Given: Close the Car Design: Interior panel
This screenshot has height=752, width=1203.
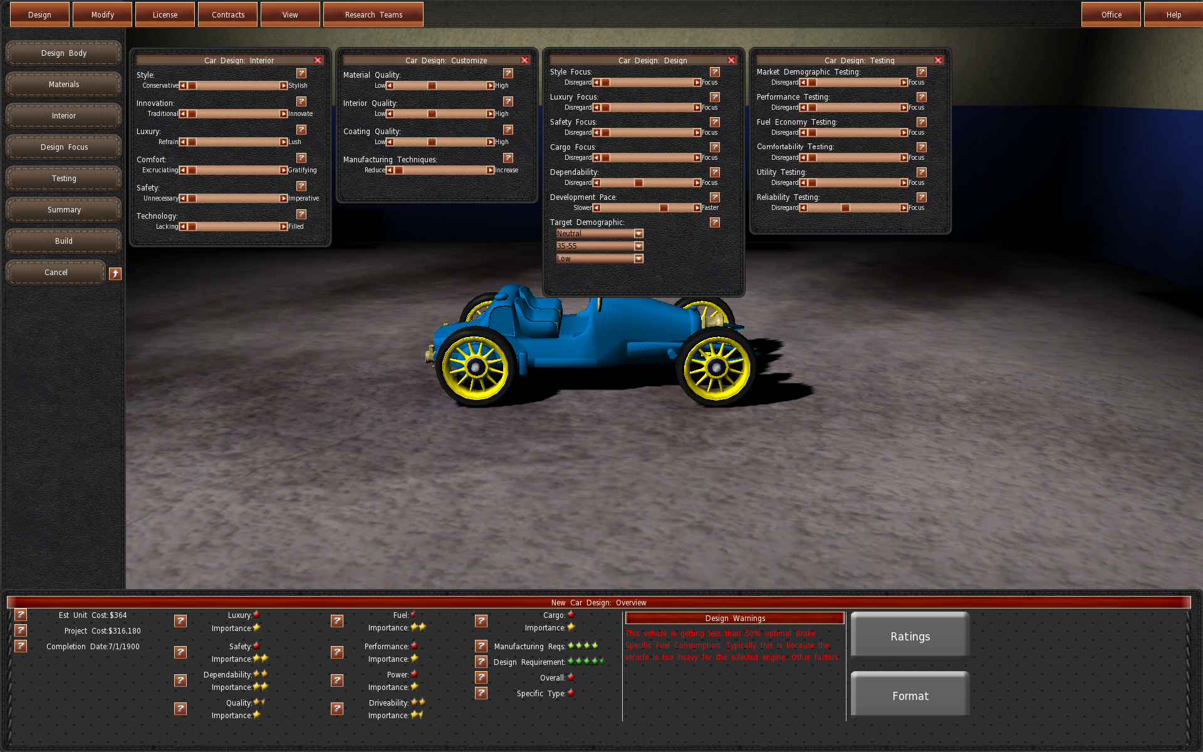Looking at the screenshot, I should click(318, 60).
